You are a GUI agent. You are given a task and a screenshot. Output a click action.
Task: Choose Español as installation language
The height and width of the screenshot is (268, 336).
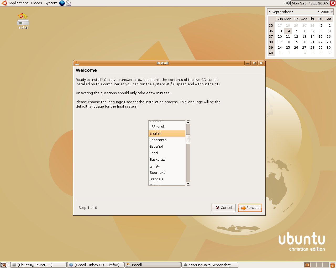(167, 147)
